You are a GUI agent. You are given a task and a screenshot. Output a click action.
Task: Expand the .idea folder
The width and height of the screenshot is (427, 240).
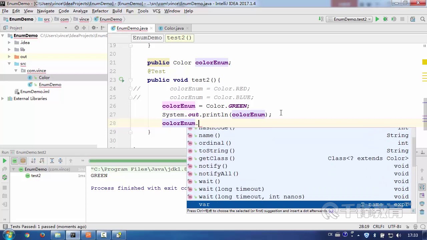(x=9, y=43)
